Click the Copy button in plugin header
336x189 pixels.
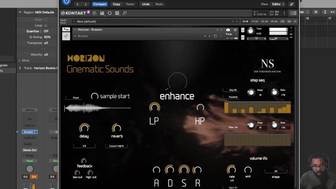click(x=117, y=4)
